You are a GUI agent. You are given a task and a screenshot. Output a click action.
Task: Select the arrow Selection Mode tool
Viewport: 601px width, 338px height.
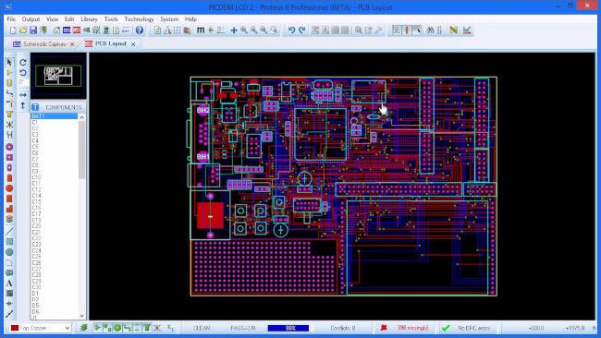[x=9, y=62]
